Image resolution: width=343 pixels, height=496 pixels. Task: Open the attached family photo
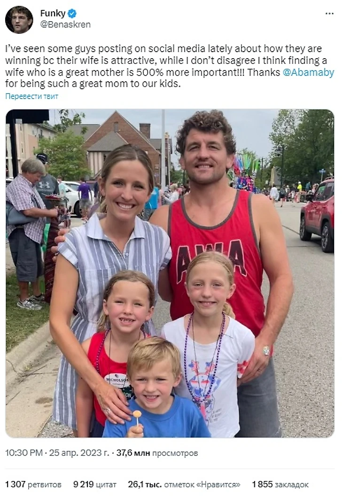(x=170, y=274)
